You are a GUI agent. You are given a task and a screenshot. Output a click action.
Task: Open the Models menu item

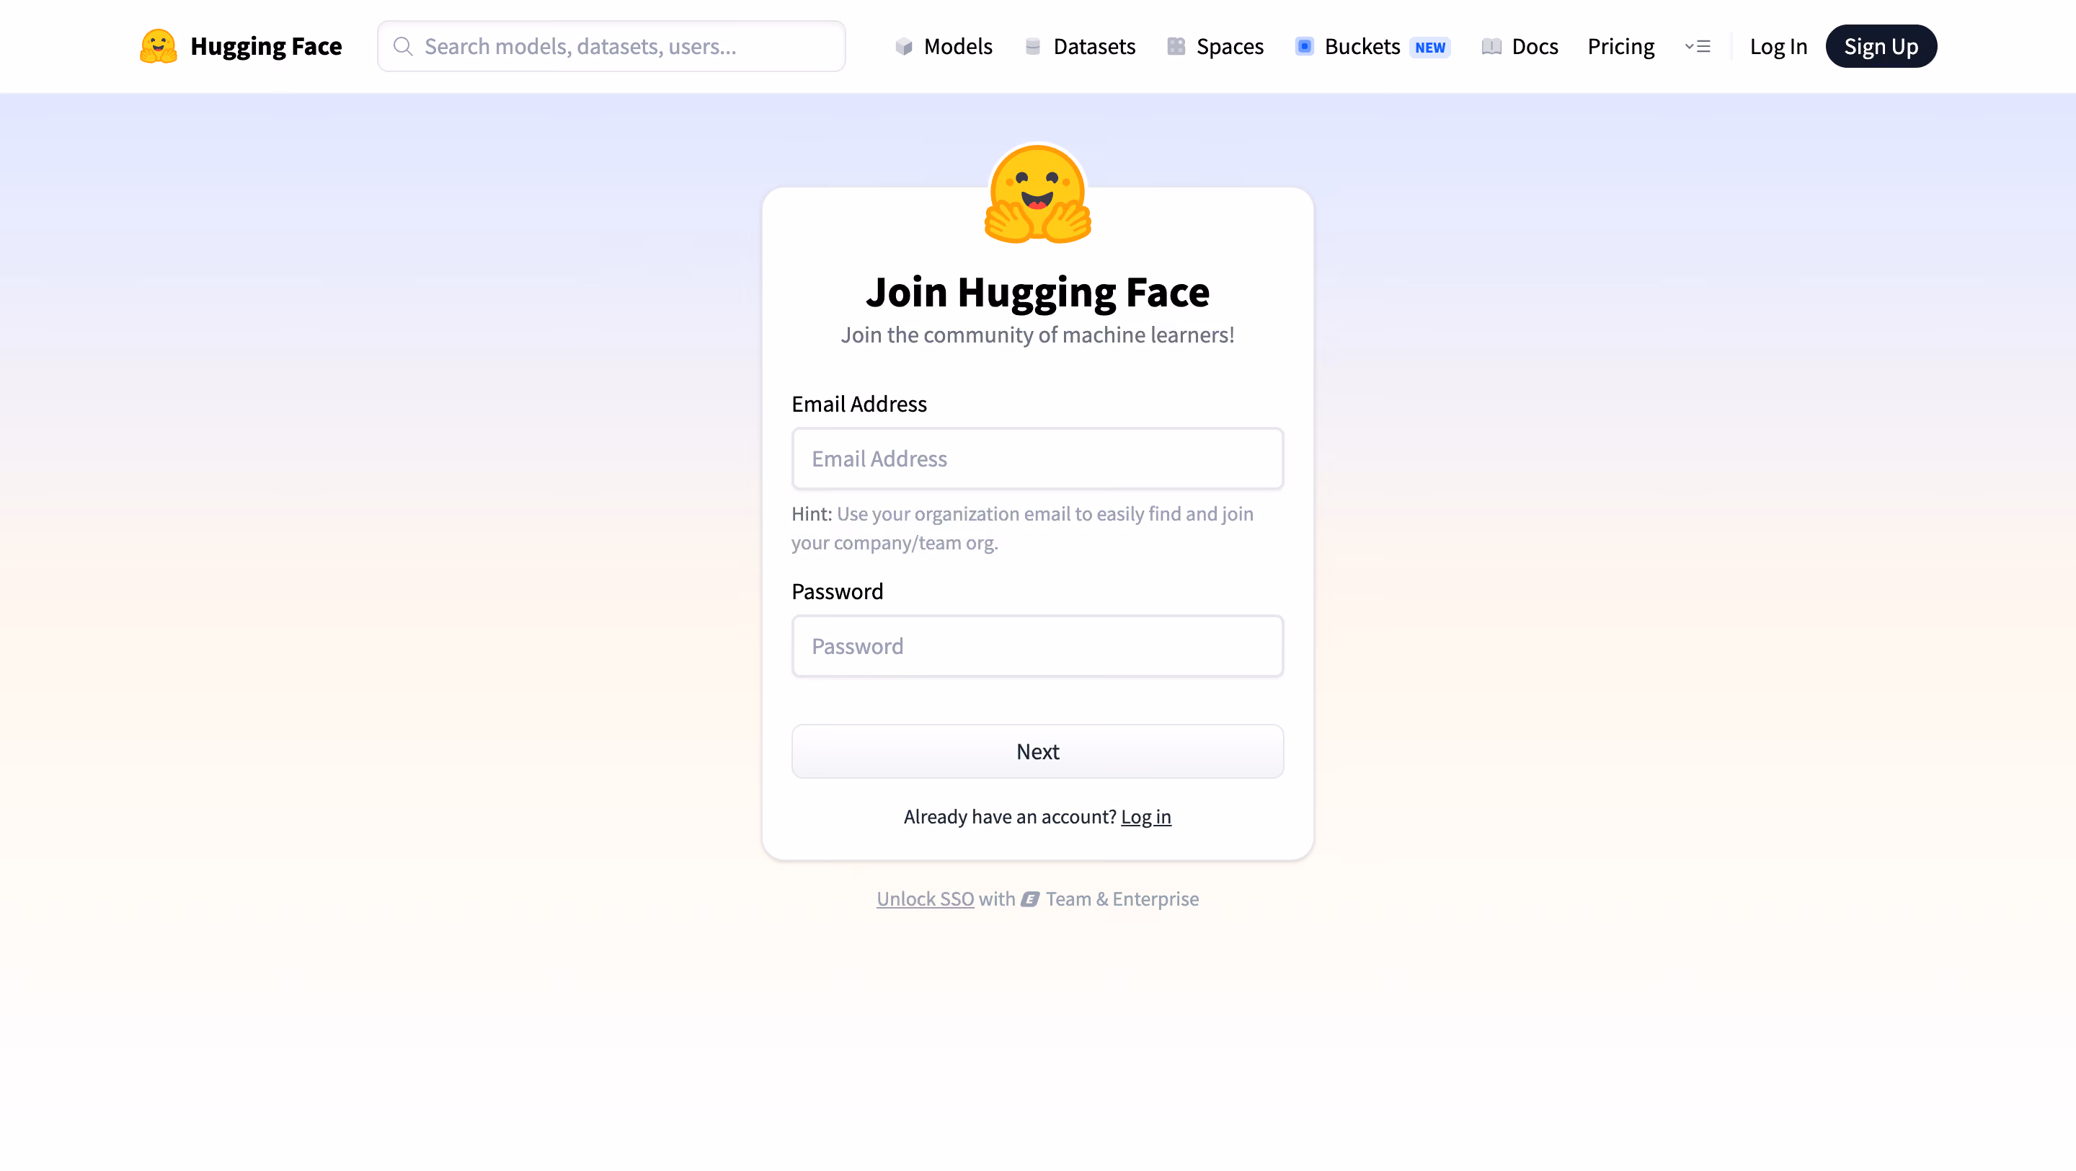point(944,47)
